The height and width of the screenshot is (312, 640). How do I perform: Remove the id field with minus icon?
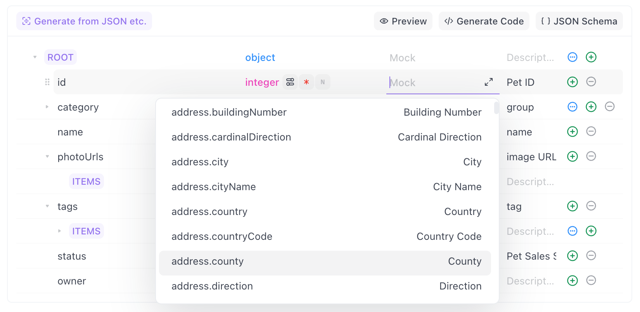point(591,82)
